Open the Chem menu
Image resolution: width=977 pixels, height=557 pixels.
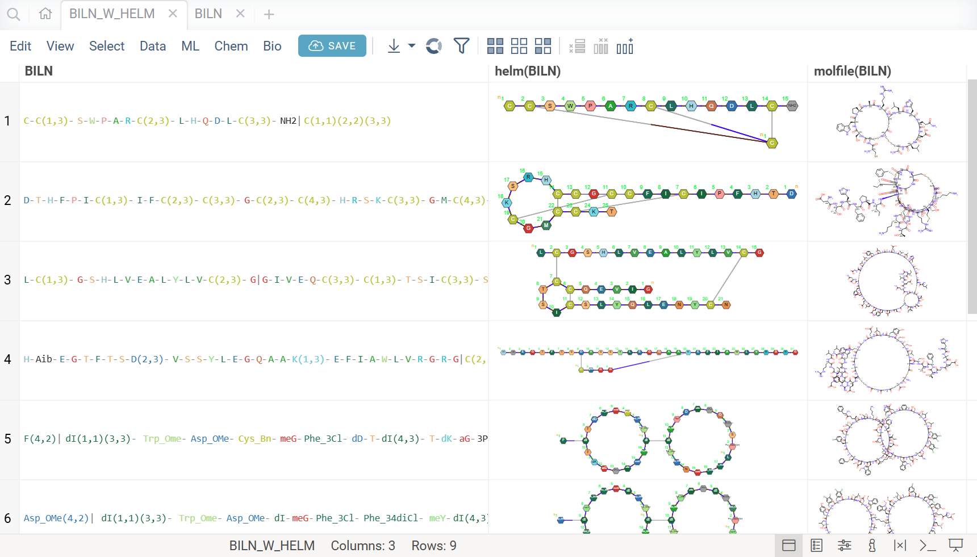click(231, 46)
